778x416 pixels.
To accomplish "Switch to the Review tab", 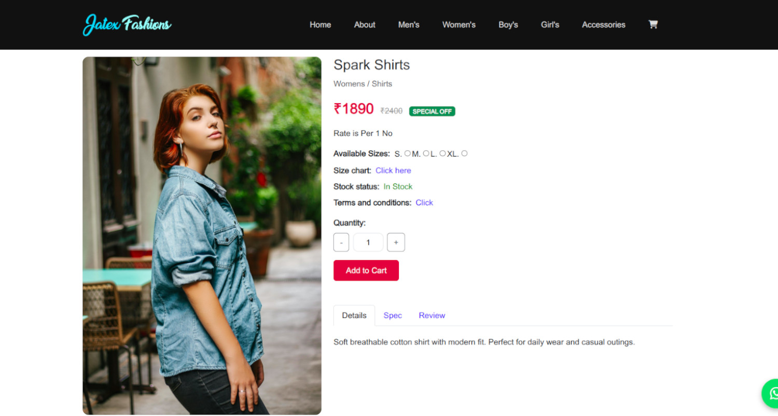I will pyautogui.click(x=432, y=315).
